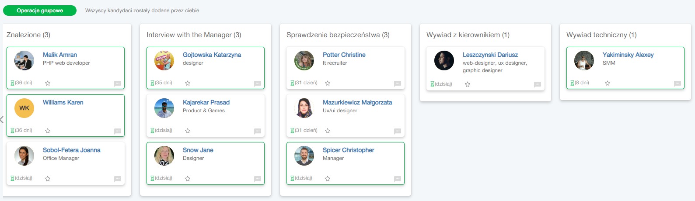This screenshot has width=695, height=201.
Task: Toggle favorite star for Potter Christine
Action: (x=328, y=83)
